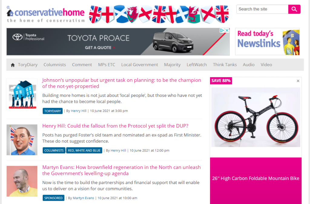Select the TORYDIARY category tag

53,111
